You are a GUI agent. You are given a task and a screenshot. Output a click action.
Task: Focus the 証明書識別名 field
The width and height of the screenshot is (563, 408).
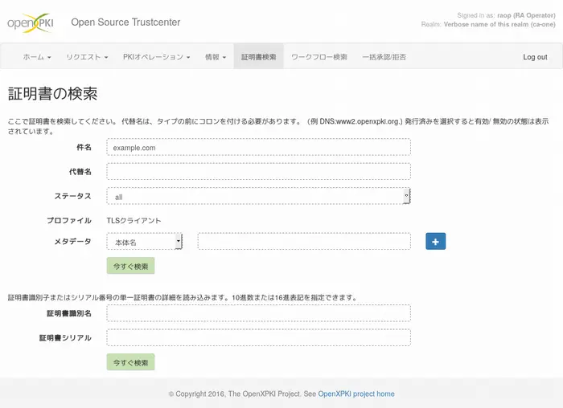coord(258,313)
